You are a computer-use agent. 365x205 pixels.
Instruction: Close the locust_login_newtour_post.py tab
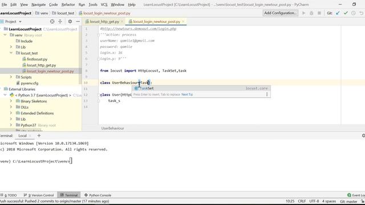[183, 22]
